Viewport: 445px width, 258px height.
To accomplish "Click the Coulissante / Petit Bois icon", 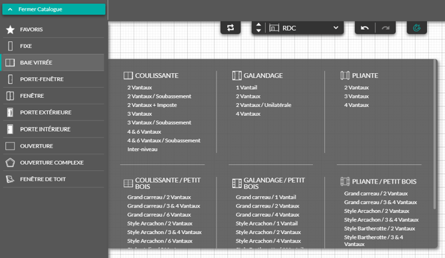I will 128,184.
